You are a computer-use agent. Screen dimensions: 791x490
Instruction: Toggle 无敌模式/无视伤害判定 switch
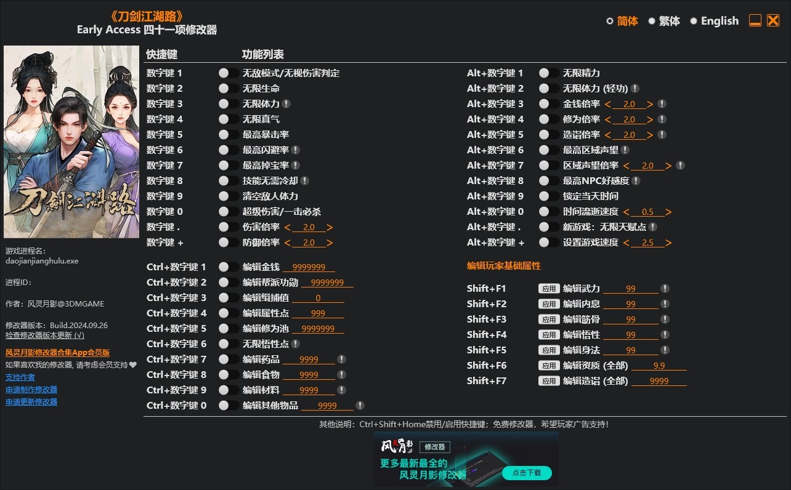[229, 73]
